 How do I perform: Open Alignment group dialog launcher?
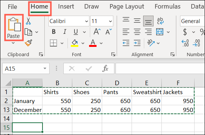(173, 54)
